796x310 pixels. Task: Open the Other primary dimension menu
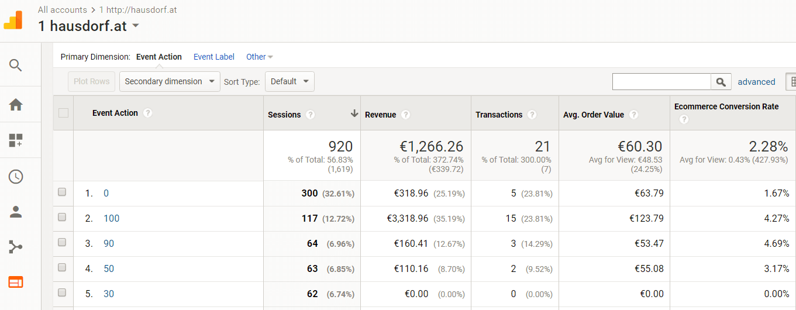tap(259, 57)
